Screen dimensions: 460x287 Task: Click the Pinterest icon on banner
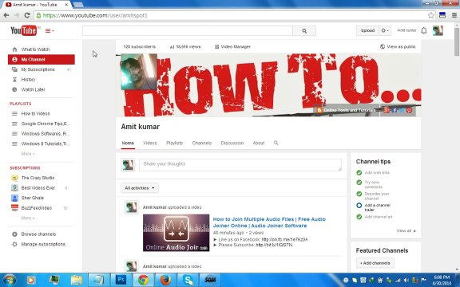tap(409, 110)
